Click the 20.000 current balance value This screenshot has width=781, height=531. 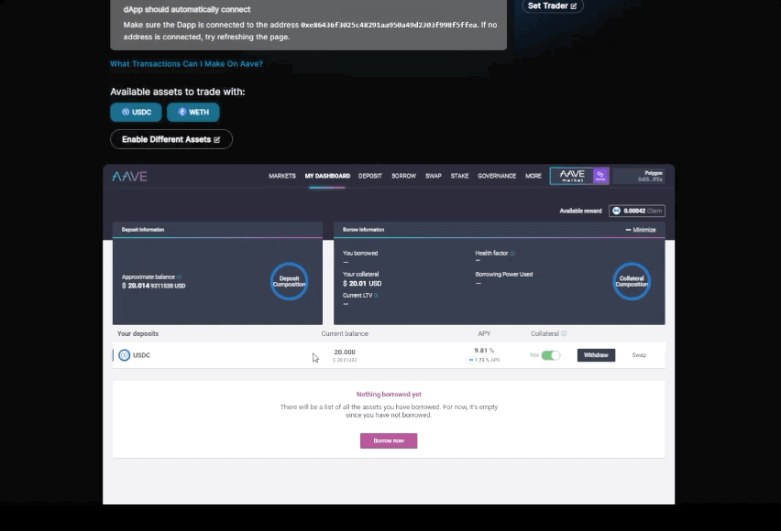click(345, 352)
